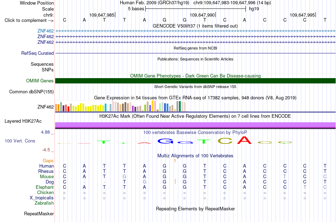Click the ZNF462 label beside GTEx bar chart
336x222 pixels.
[45, 107]
